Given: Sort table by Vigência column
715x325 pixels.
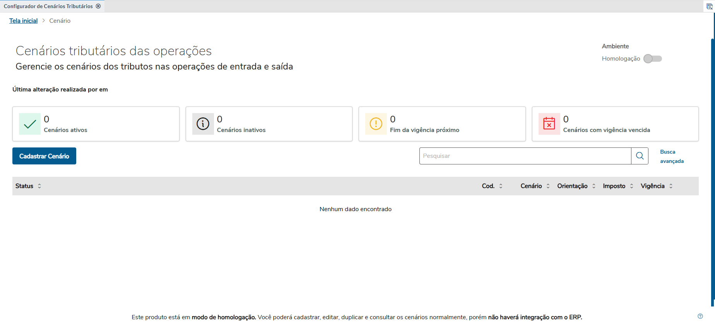Looking at the screenshot, I should pyautogui.click(x=671, y=186).
